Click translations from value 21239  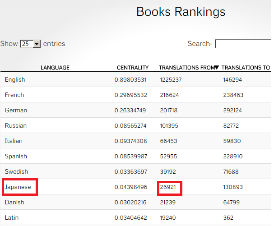click(168, 203)
